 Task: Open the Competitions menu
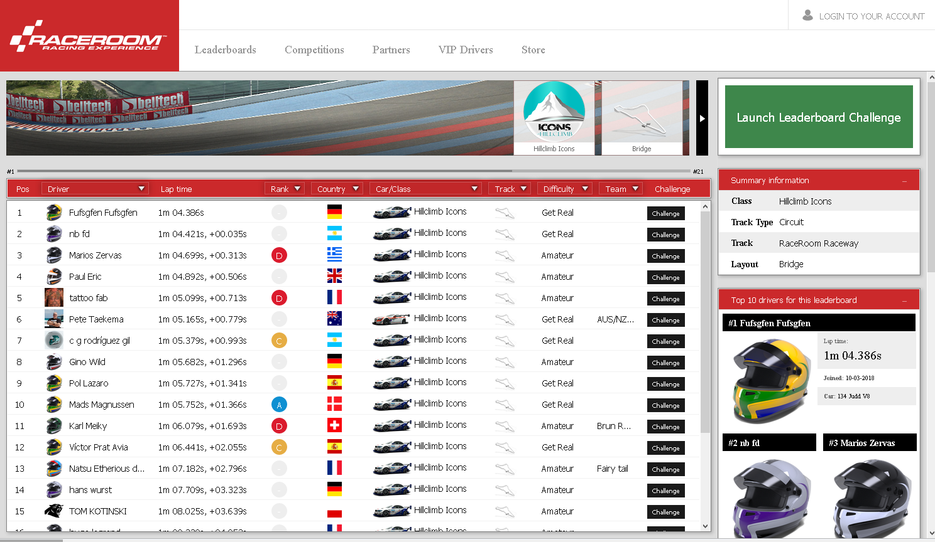314,50
